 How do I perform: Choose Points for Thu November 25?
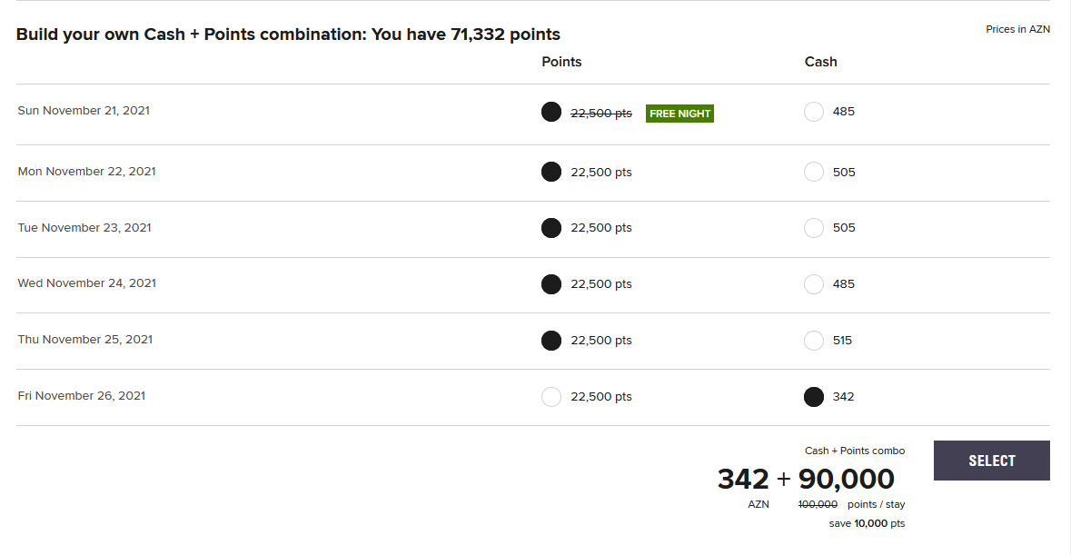click(x=551, y=341)
